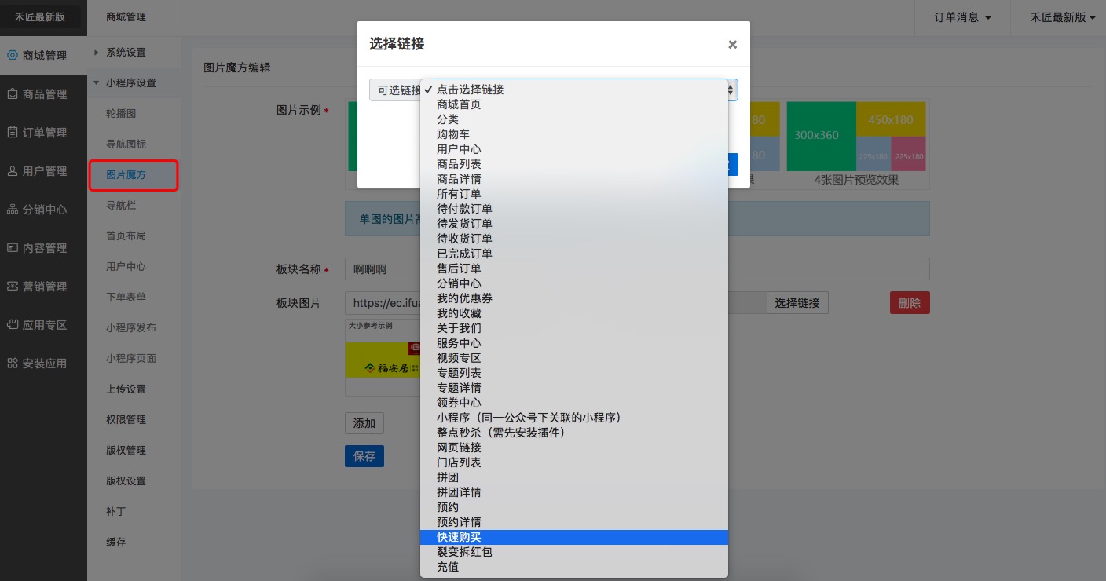This screenshot has width=1106, height=581.
Task: Open the 订单消息 dropdown in header
Action: pyautogui.click(x=962, y=17)
